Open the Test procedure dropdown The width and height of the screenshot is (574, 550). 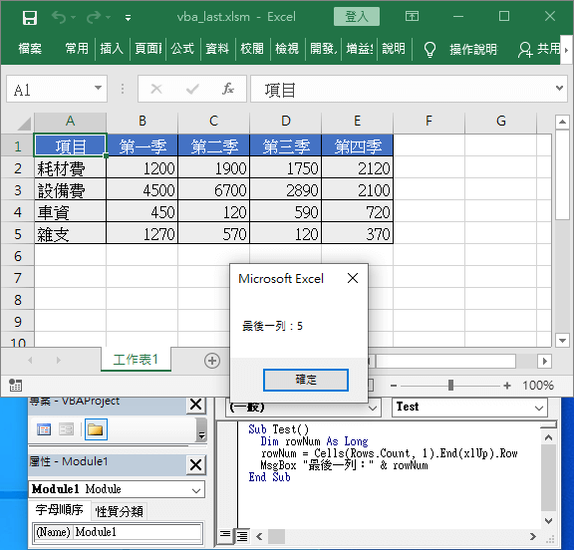(539, 408)
